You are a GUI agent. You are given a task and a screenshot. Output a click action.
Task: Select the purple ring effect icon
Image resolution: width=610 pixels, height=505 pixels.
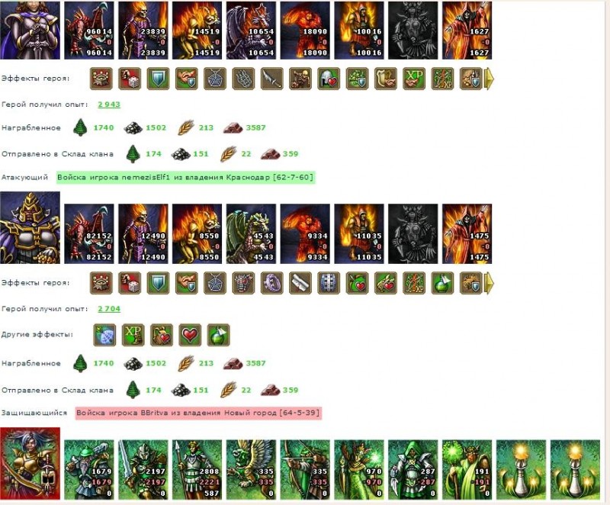272,283
